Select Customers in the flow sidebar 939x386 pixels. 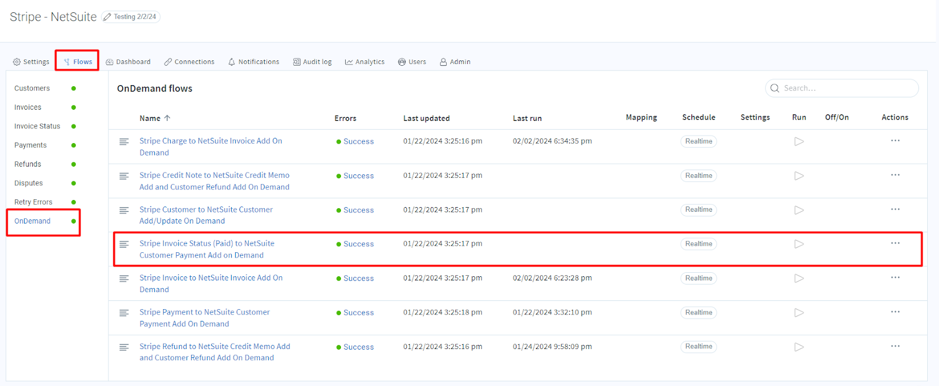point(32,89)
